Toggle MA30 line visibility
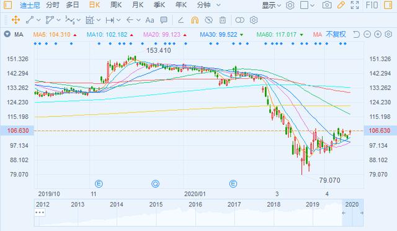Screen dimensions: 397x231 [x=221, y=35]
